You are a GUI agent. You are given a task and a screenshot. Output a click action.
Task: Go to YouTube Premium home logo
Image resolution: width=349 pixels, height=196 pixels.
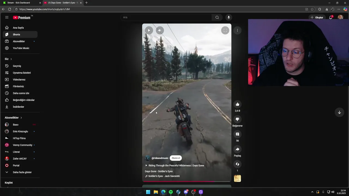(x=22, y=17)
